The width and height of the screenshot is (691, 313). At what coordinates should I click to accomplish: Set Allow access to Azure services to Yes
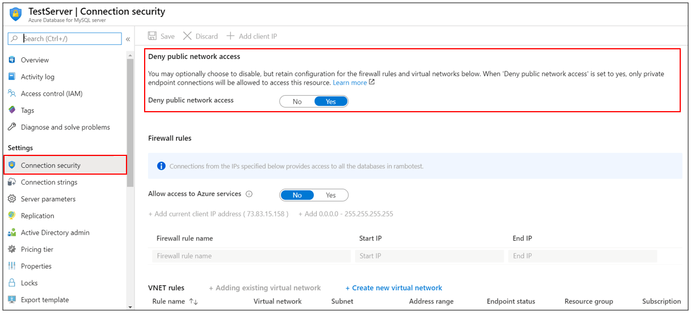point(331,195)
